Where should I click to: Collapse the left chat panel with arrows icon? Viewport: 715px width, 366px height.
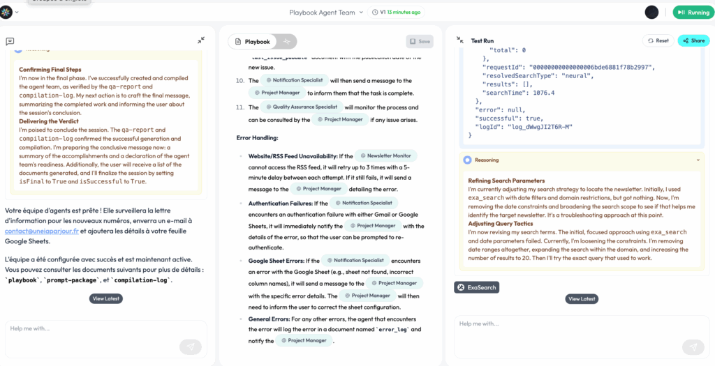pyautogui.click(x=201, y=40)
